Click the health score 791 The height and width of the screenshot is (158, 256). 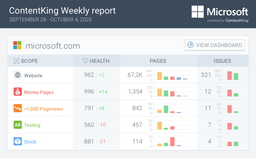point(89,108)
